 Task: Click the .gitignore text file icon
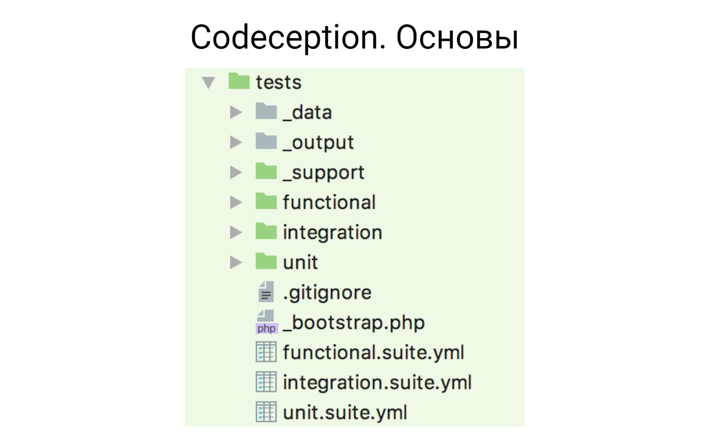point(266,292)
